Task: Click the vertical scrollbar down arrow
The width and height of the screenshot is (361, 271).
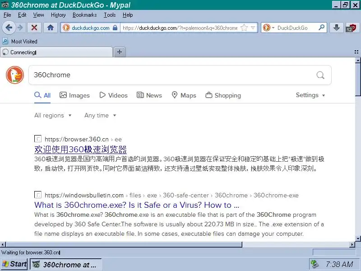Action: 358,239
